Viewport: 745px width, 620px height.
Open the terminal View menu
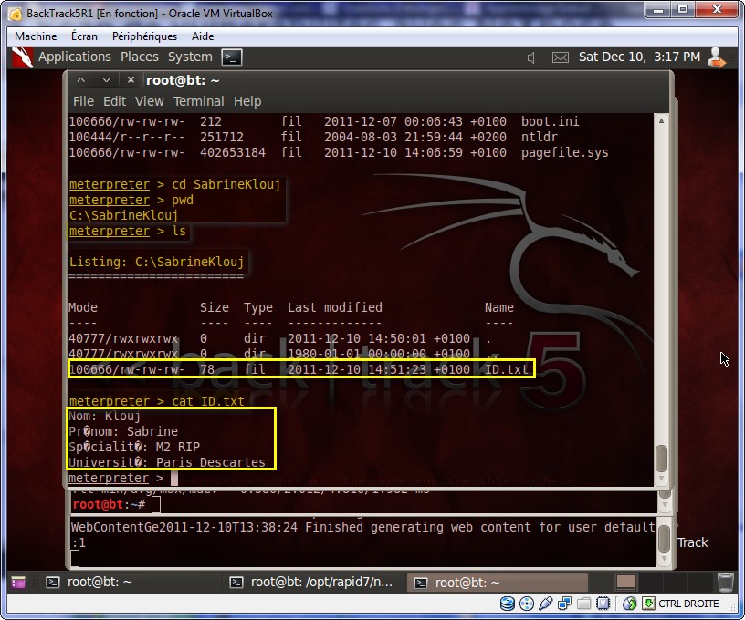tap(149, 101)
